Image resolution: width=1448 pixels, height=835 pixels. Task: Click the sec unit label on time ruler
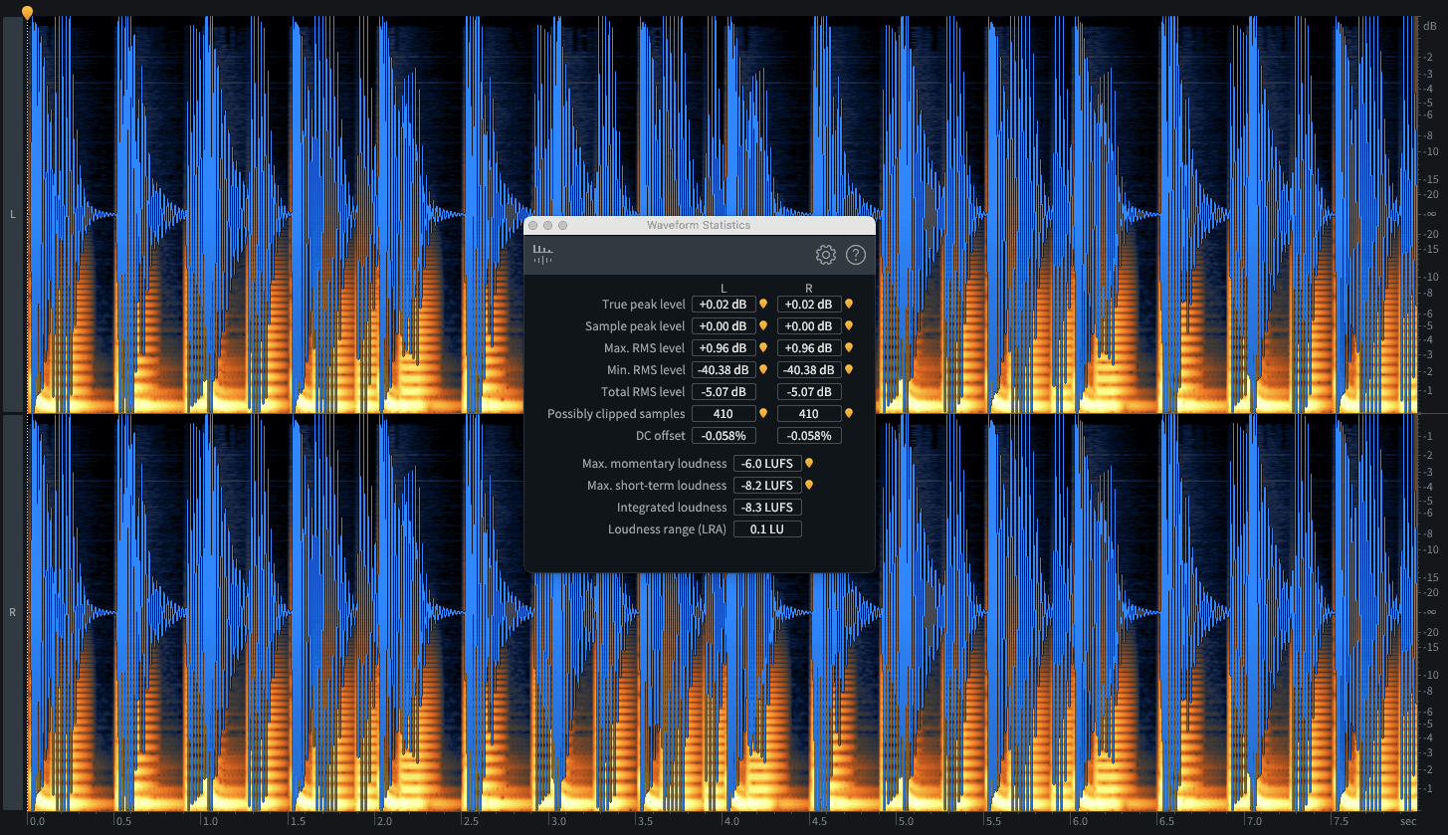[x=1408, y=822]
